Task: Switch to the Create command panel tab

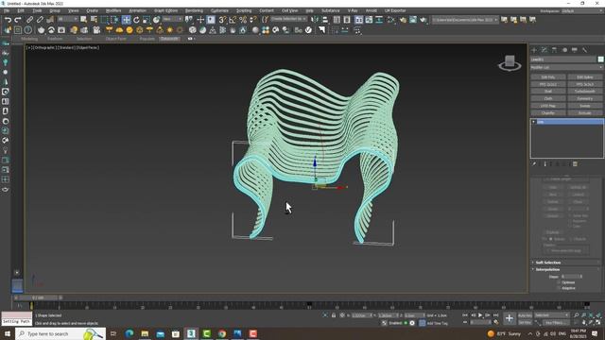Action: pyautogui.click(x=534, y=50)
